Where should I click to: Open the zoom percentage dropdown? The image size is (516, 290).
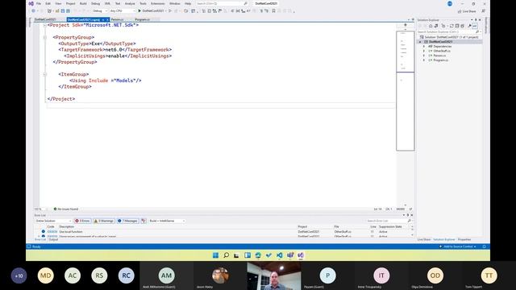tap(41, 209)
